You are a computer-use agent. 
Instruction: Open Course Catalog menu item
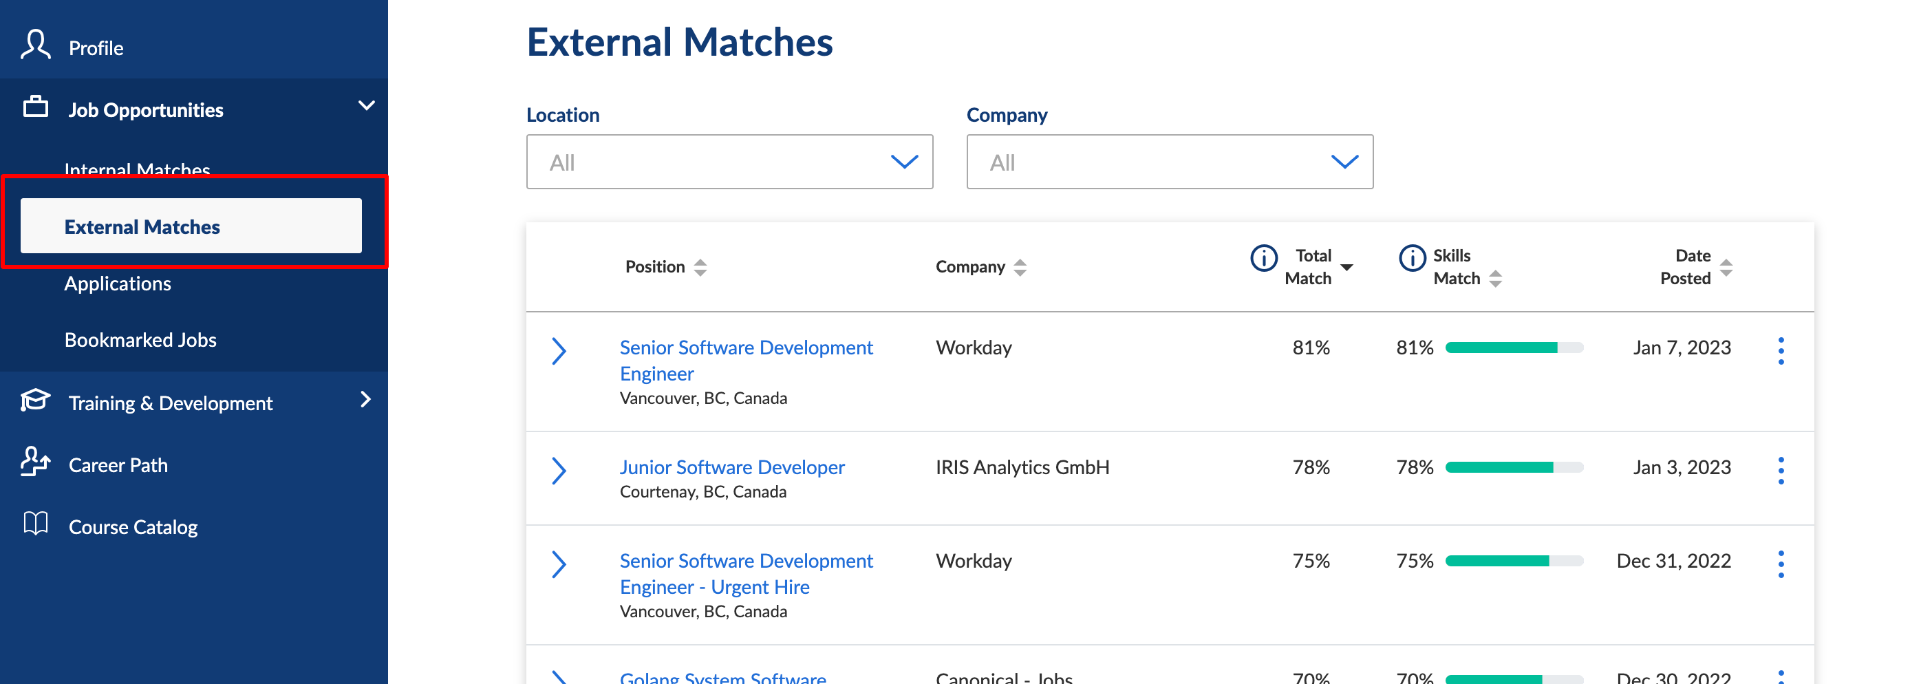(133, 526)
